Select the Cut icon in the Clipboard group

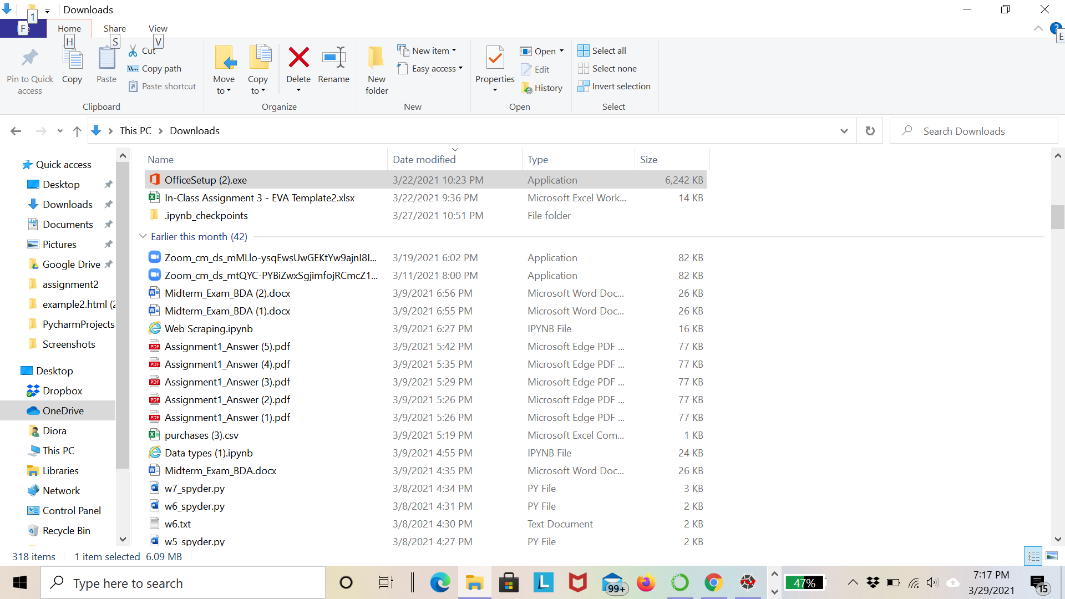(133, 50)
